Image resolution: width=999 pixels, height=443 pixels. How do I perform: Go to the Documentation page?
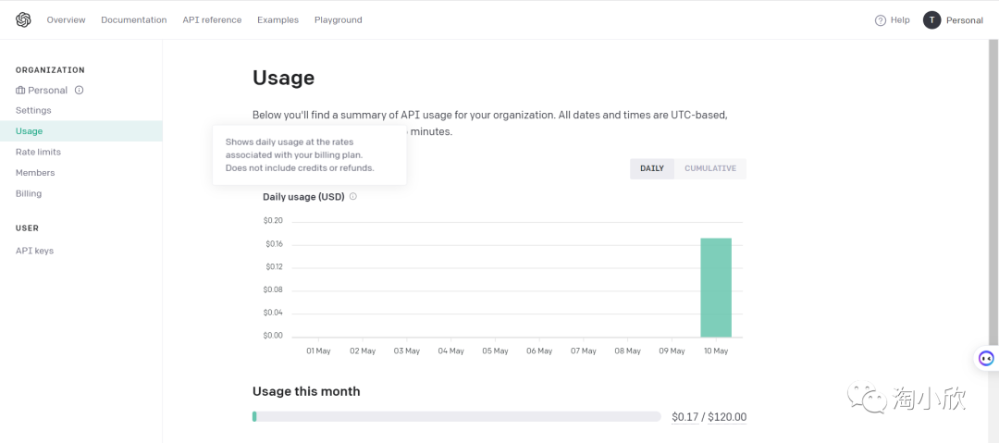pos(134,19)
